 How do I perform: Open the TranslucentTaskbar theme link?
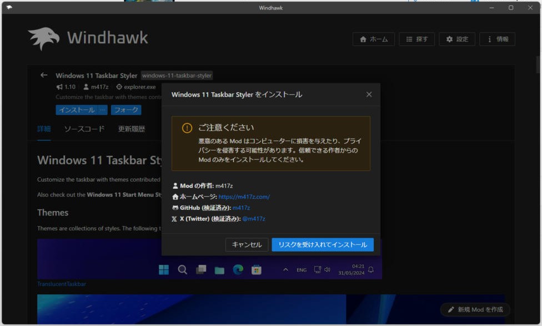pos(62,284)
